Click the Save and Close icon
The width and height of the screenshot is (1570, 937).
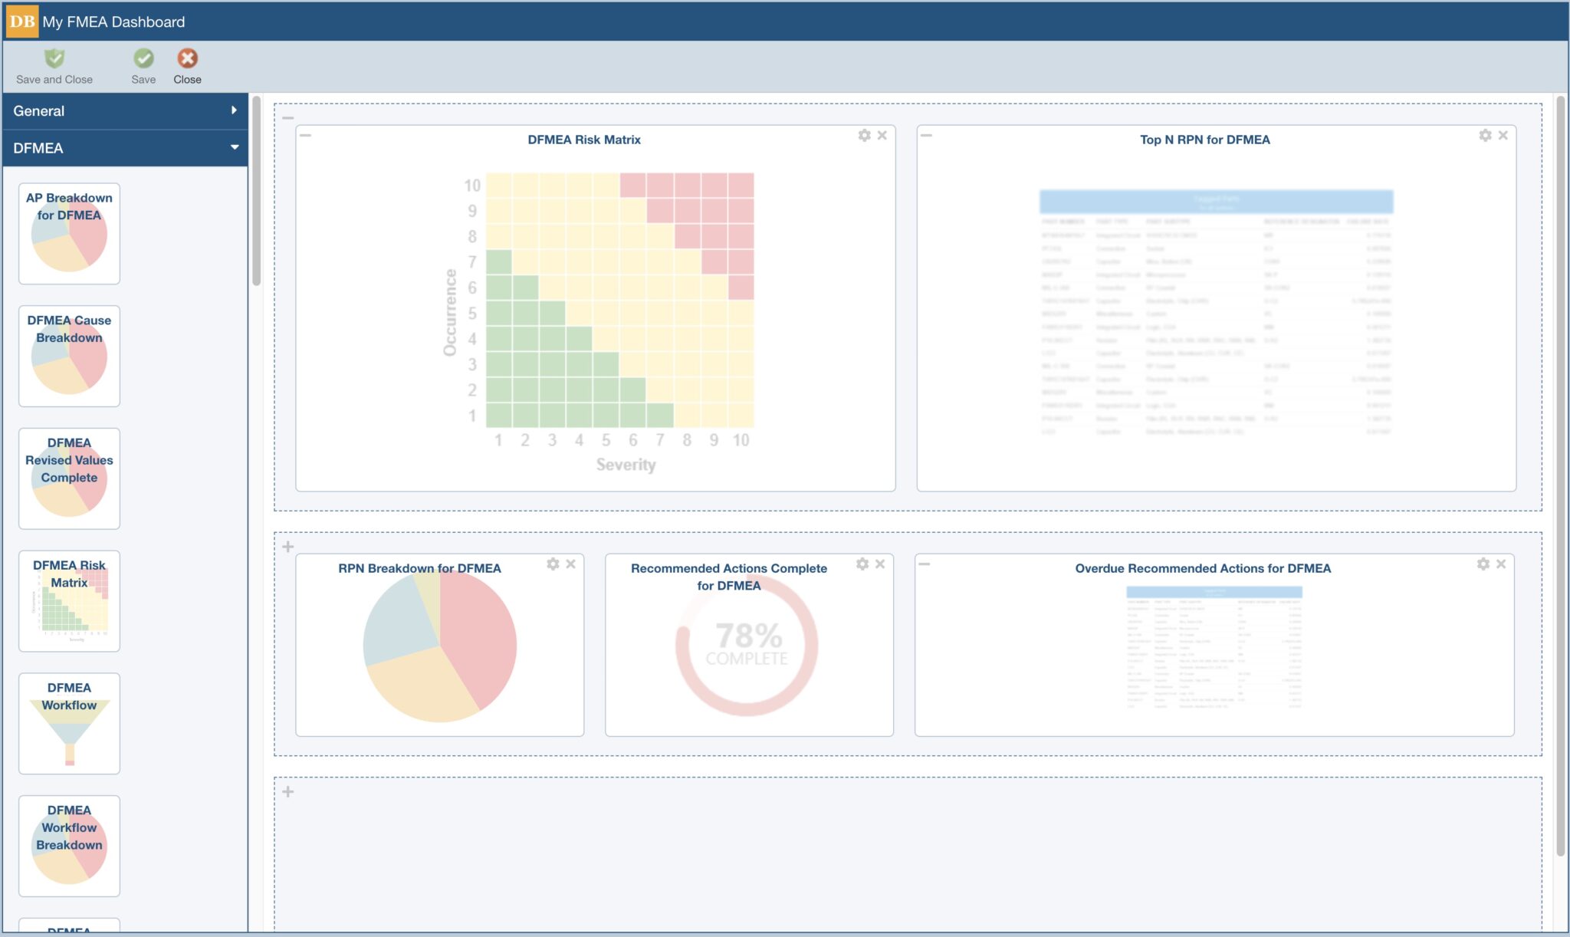(54, 65)
